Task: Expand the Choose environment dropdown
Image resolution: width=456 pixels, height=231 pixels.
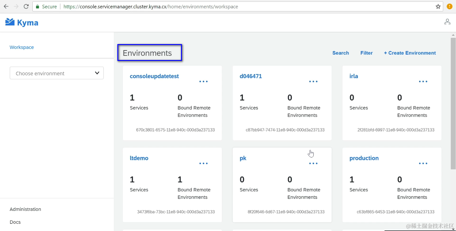Action: 57,73
